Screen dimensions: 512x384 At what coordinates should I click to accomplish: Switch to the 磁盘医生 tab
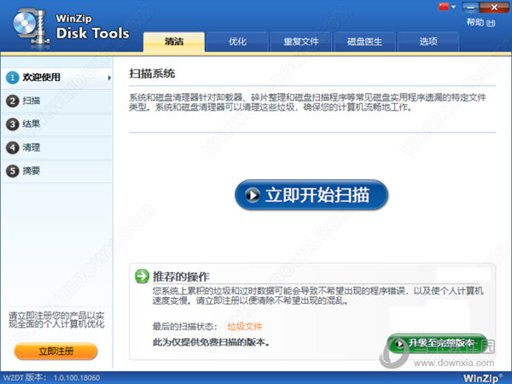[x=364, y=42]
